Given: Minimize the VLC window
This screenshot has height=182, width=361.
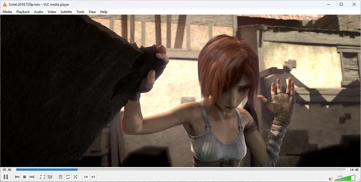Looking at the screenshot, I should (329, 4).
